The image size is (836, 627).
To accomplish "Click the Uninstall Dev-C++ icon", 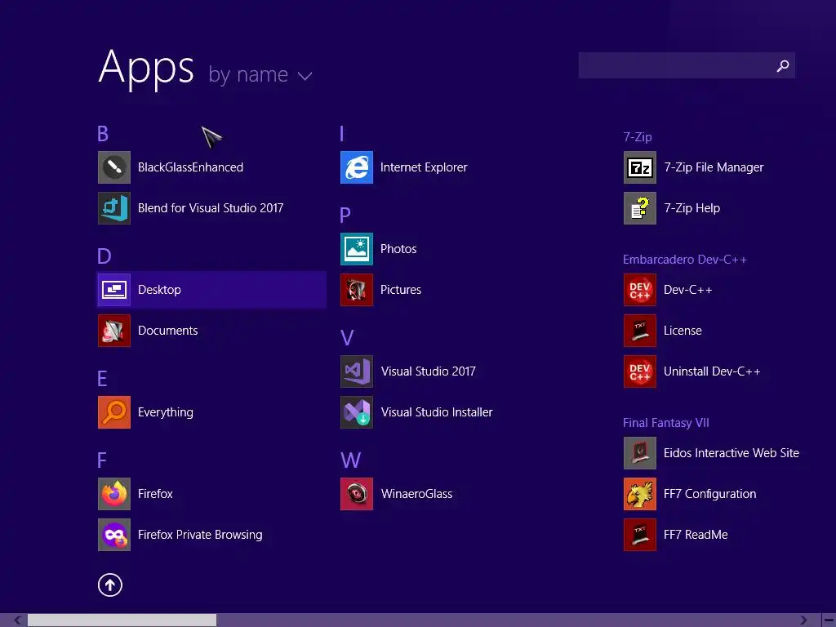I will coord(640,371).
